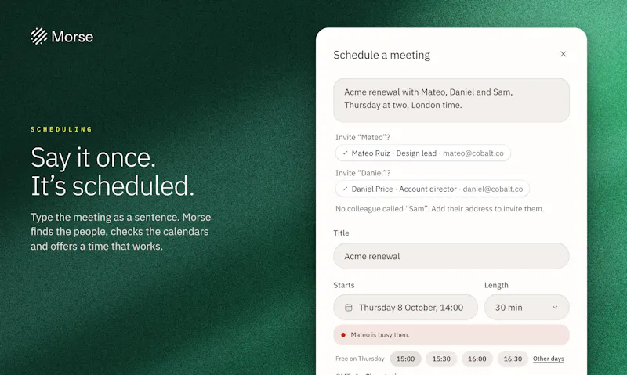Open the 30 min length dropdown
This screenshot has height=375, width=627.
(527, 307)
